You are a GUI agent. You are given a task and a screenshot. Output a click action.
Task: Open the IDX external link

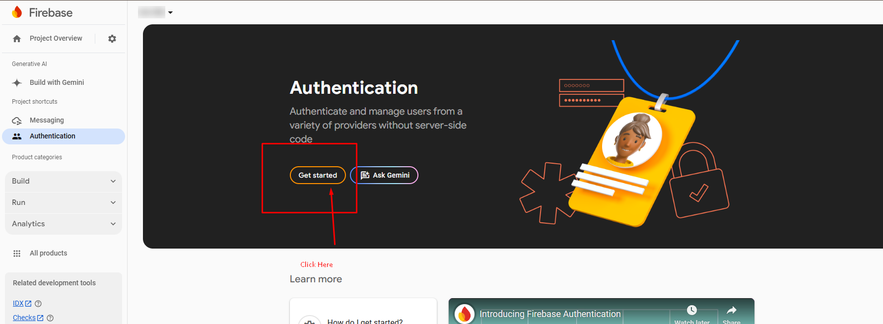(21, 304)
